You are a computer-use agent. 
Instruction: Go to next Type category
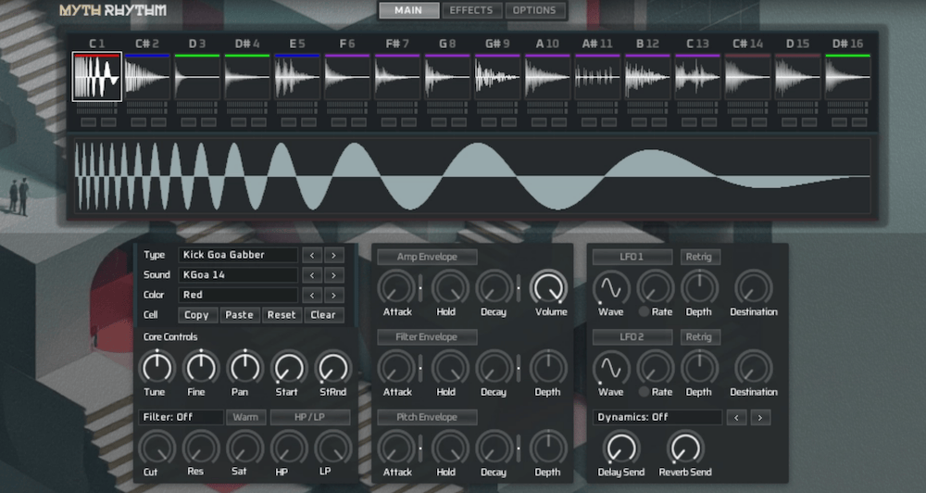pos(333,255)
